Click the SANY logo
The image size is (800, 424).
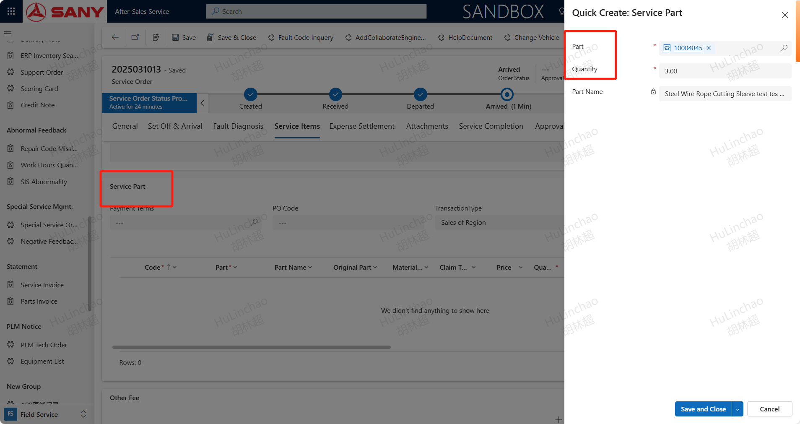(x=65, y=11)
